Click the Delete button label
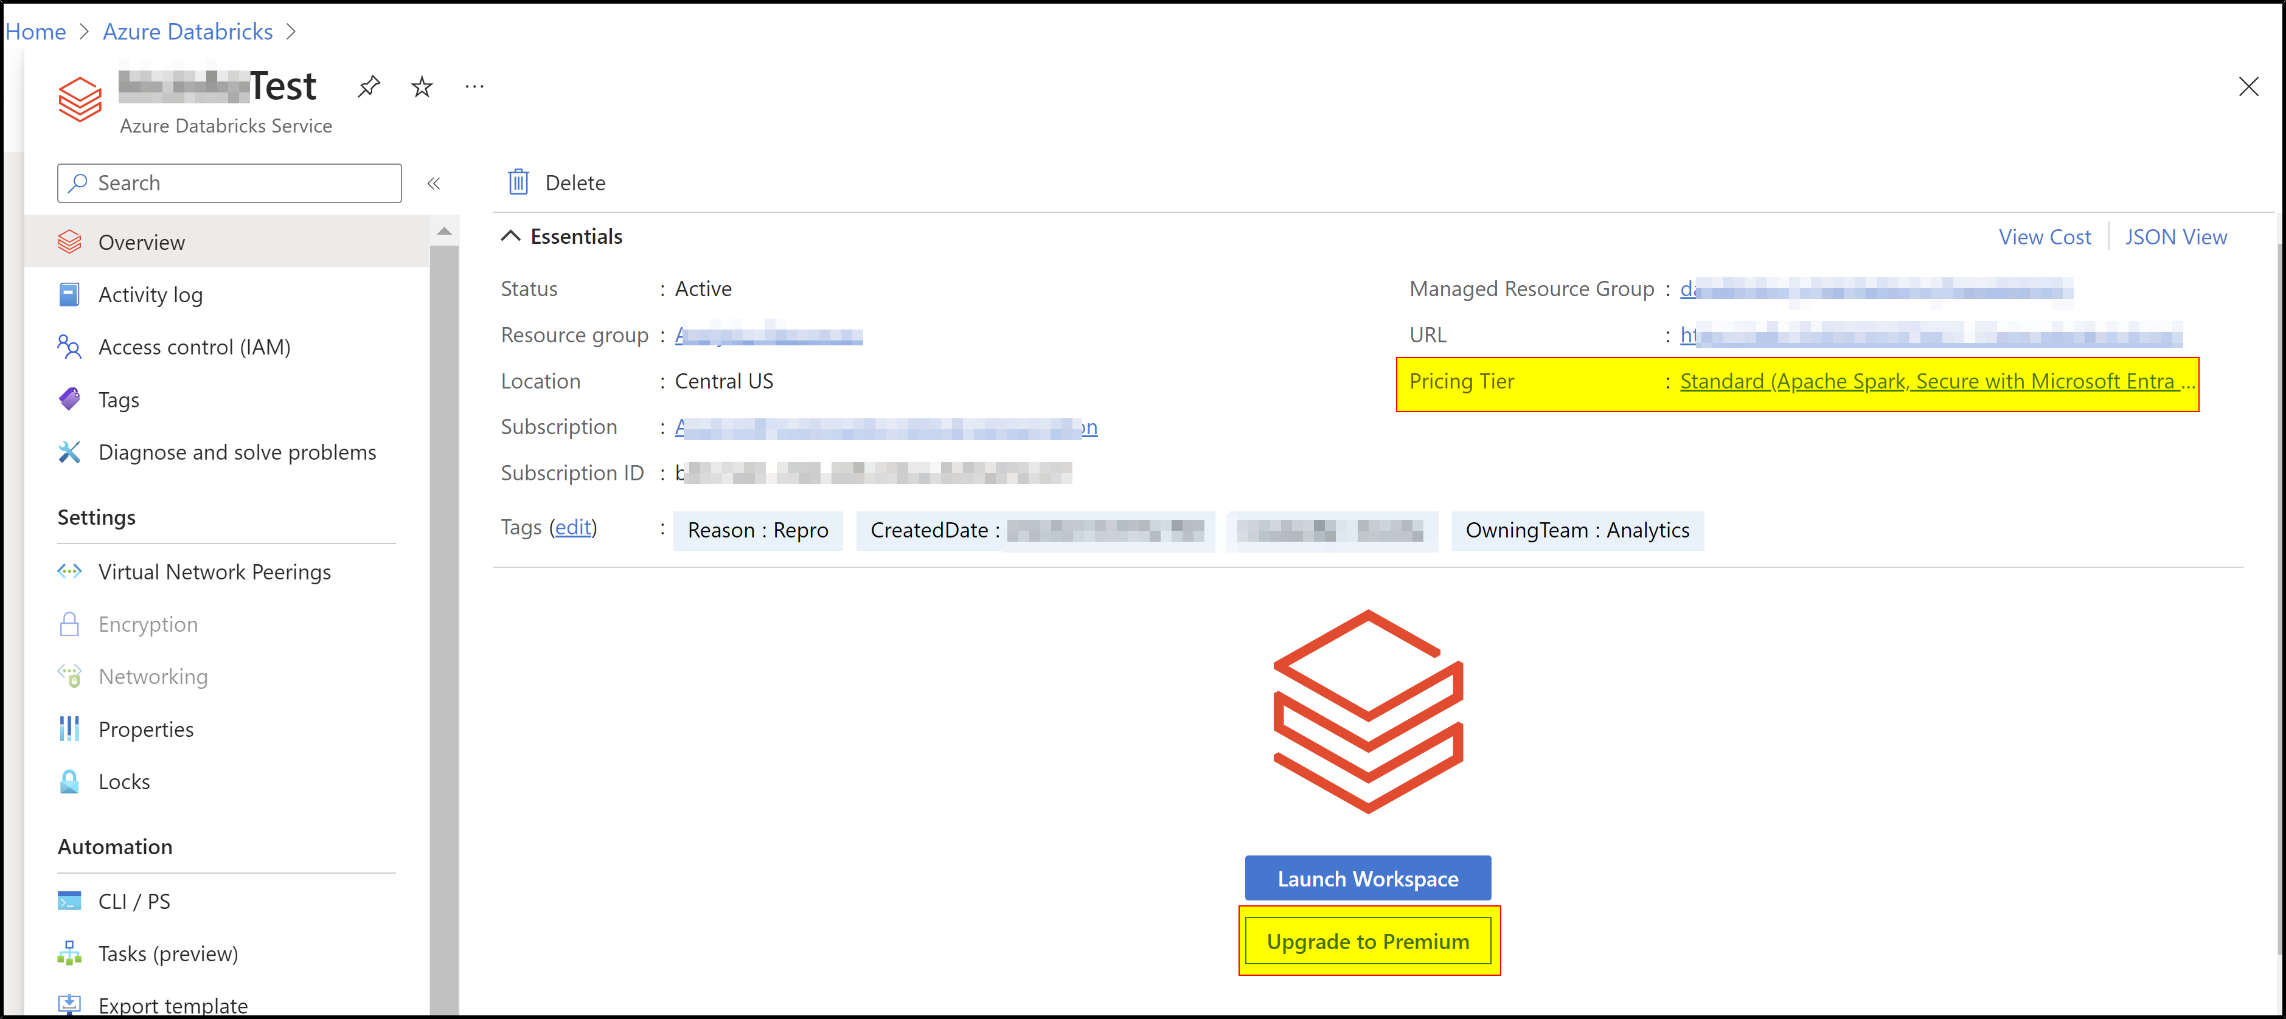 (x=575, y=182)
